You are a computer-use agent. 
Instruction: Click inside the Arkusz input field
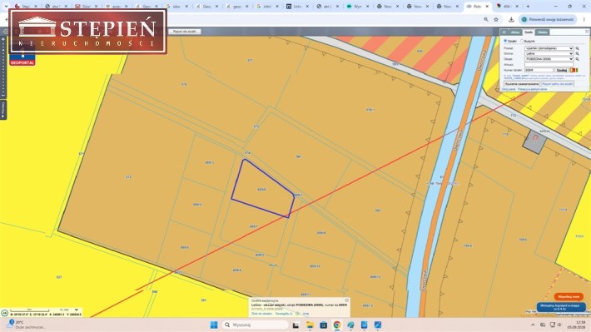[549, 64]
